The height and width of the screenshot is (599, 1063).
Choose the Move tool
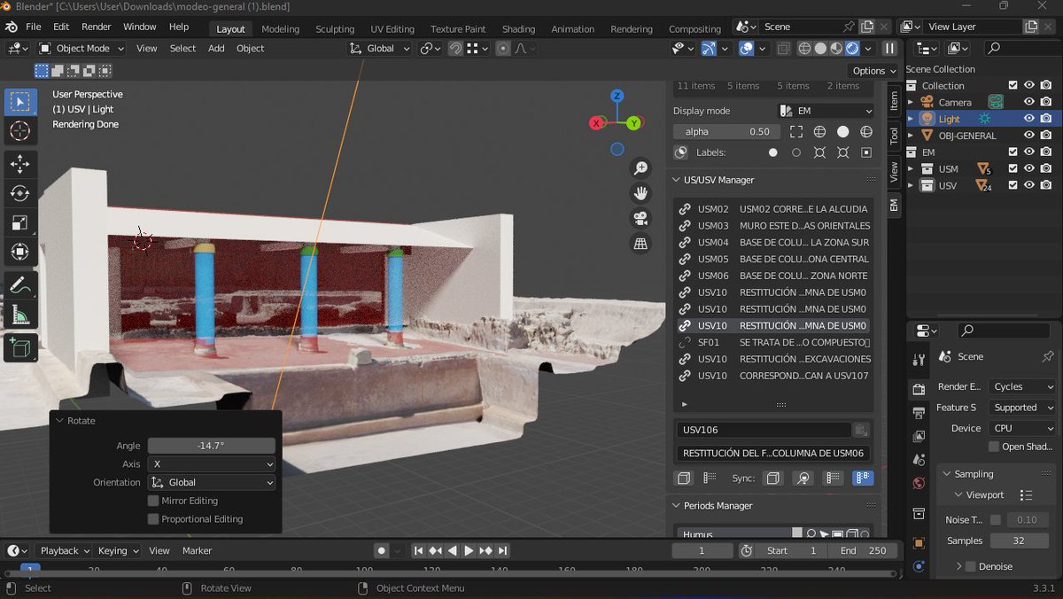pos(19,164)
